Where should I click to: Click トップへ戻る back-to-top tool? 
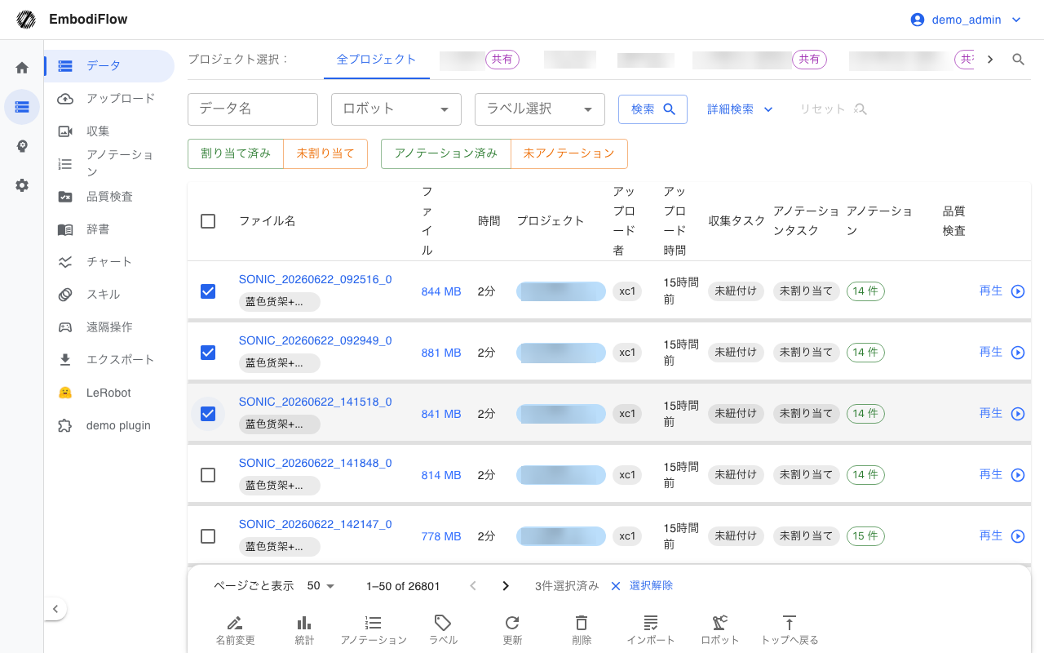pos(790,630)
